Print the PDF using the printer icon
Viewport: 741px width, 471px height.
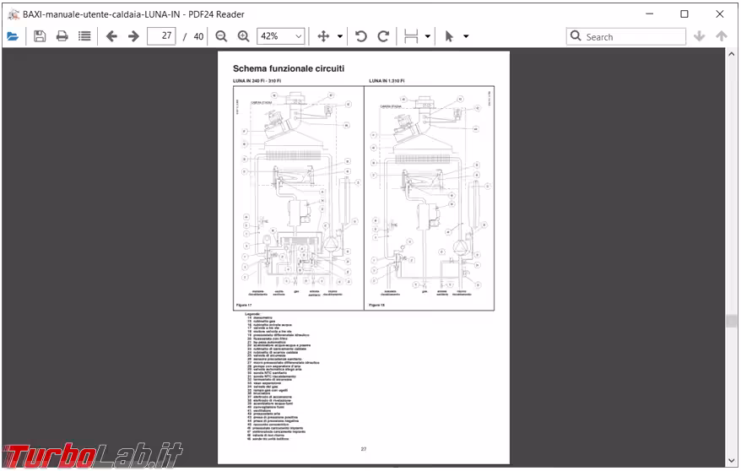(x=62, y=36)
